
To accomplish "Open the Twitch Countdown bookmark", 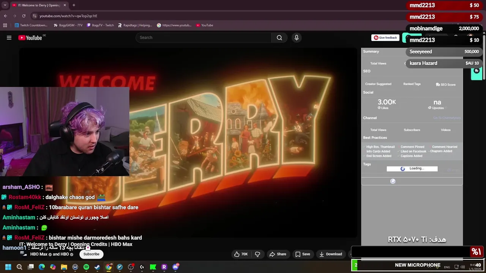I will 31,25.
